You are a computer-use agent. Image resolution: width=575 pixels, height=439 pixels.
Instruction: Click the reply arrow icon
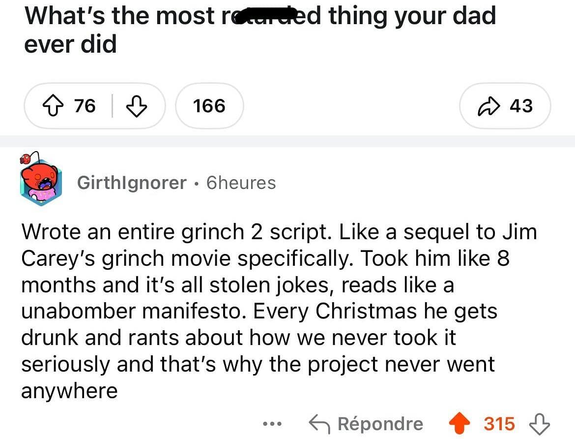coord(318,424)
